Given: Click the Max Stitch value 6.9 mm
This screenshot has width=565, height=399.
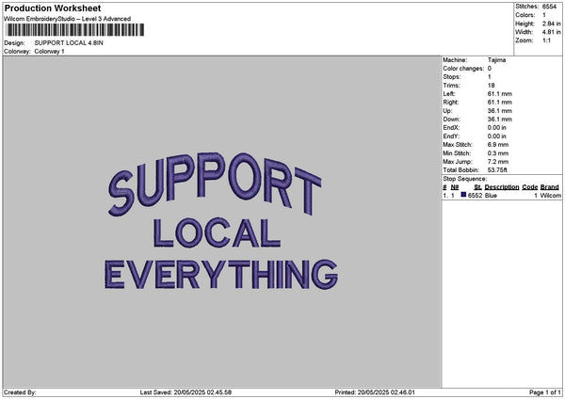Looking at the screenshot, I should [x=497, y=145].
